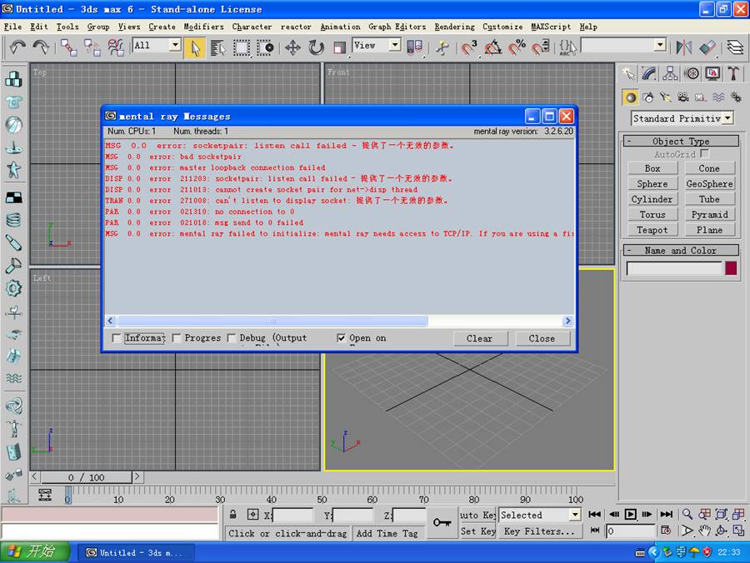Click the Hierarchy panel tab icon

tap(671, 74)
